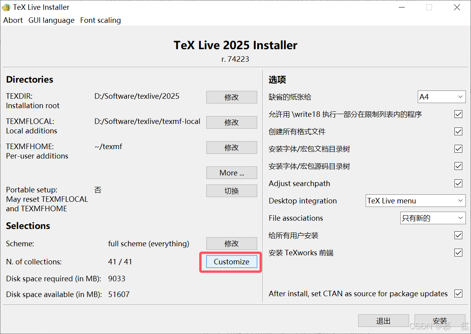The image size is (471, 334).
Task: Open the Font scaling menu
Action: [x=100, y=20]
